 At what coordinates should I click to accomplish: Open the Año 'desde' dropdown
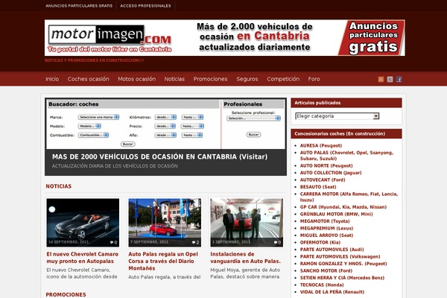coord(165,135)
